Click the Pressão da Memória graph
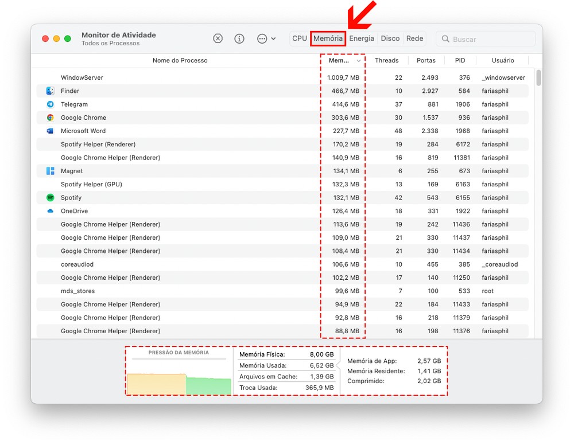This screenshot has height=445, width=574. 179,376
